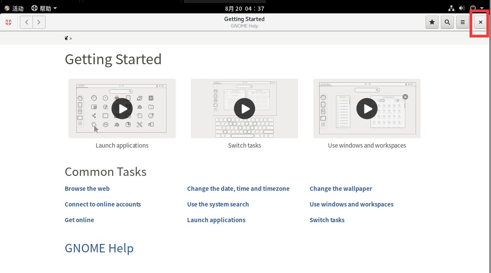Open the hamburger menu button
This screenshot has width=491, height=273.
coord(463,22)
